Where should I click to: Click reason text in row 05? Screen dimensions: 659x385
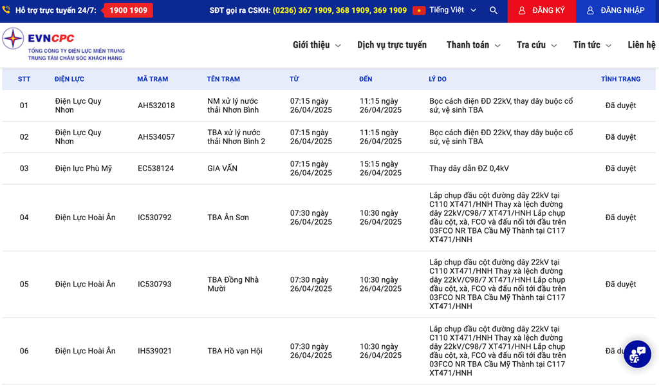[x=497, y=285]
